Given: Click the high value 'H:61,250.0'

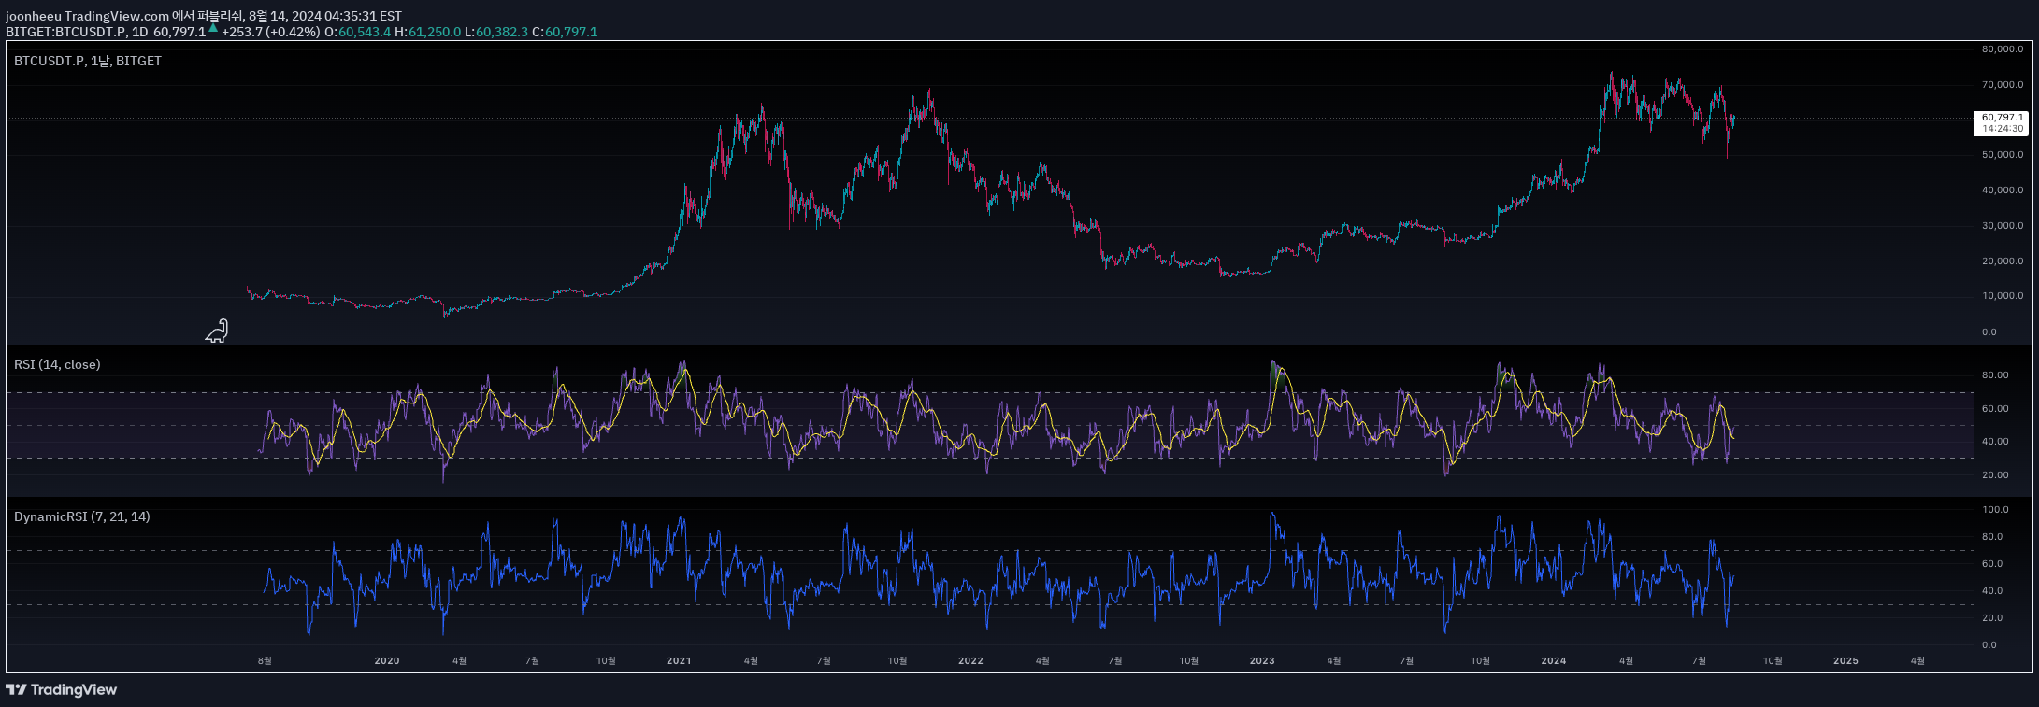Looking at the screenshot, I should click(x=428, y=32).
